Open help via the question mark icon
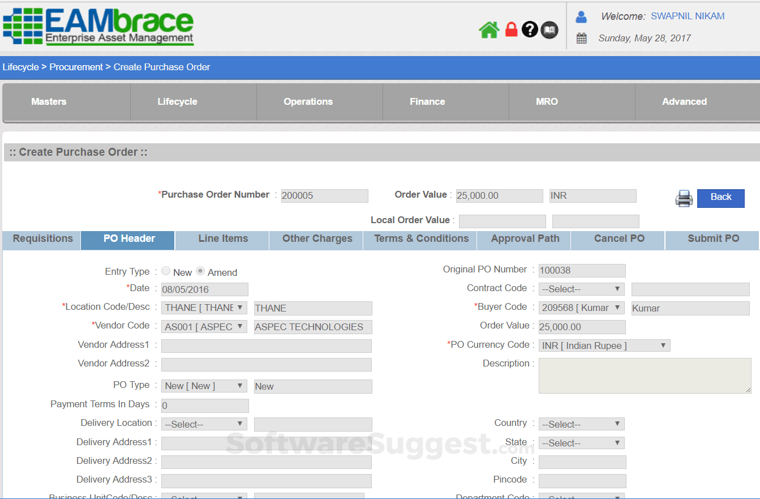 [530, 29]
